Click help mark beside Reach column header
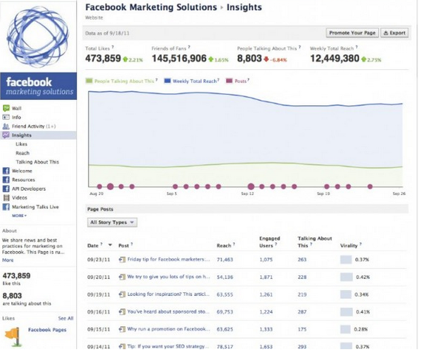This screenshot has height=353, width=422. [236, 246]
